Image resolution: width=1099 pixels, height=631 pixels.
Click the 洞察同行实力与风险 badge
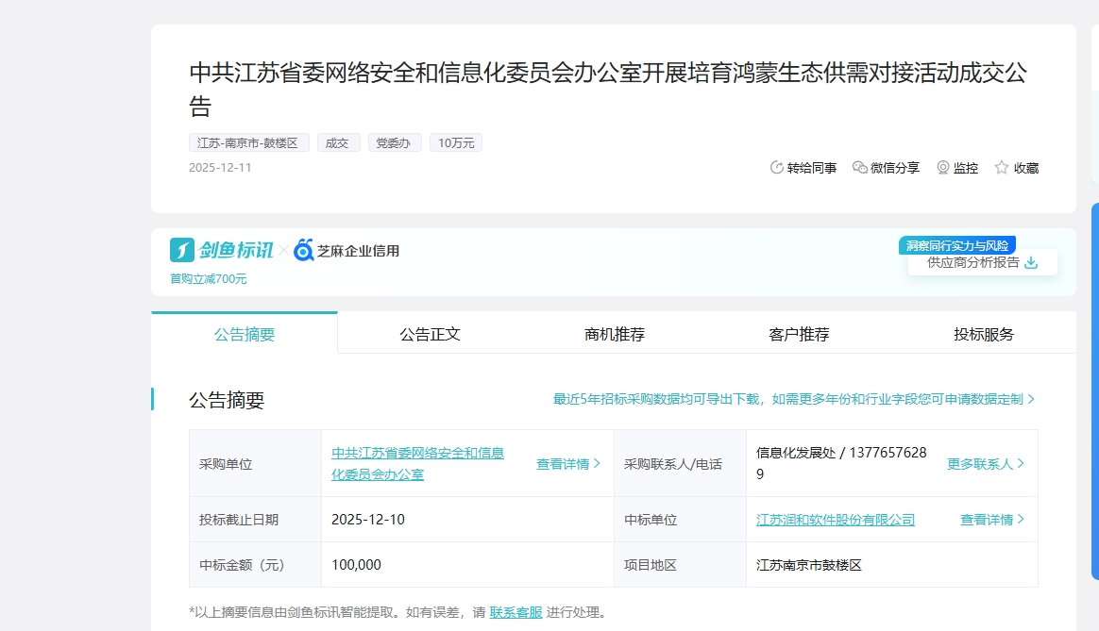956,245
